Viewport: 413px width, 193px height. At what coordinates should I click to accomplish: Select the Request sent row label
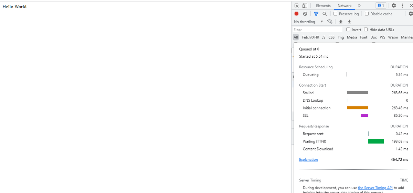(x=313, y=134)
